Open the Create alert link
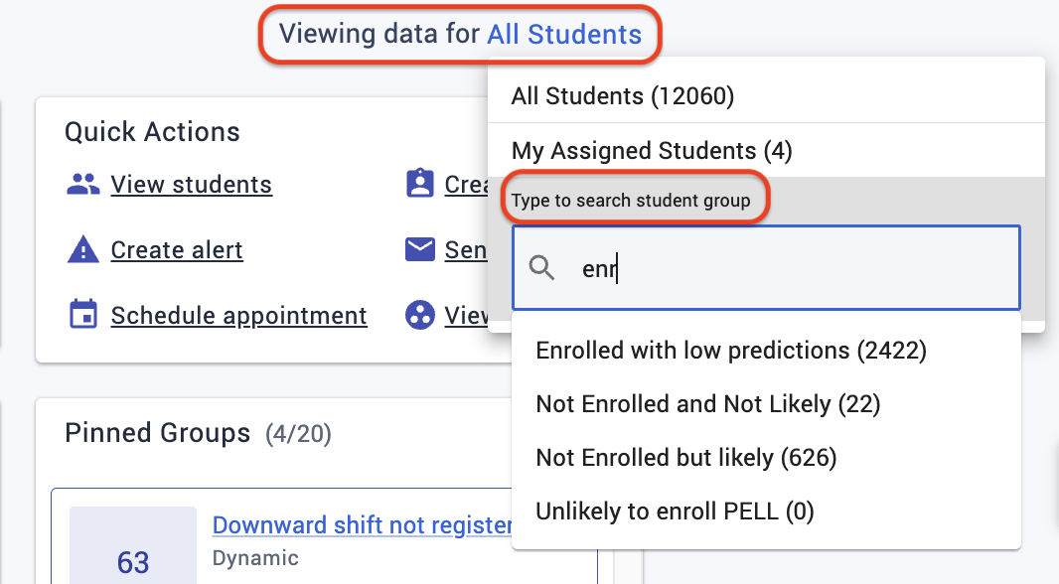Viewport: 1059px width, 584px height. (176, 250)
